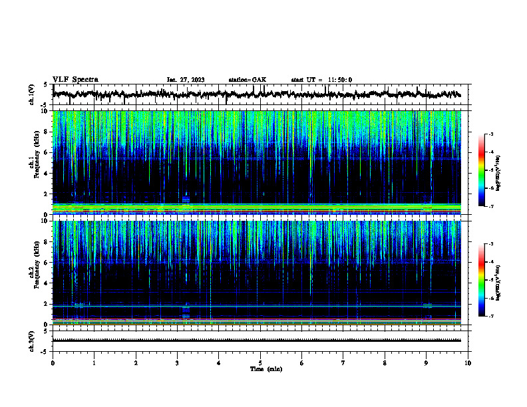Click the ch.3 voltage trace panel
Viewport: 527px width, 407px height.
pos(260,341)
